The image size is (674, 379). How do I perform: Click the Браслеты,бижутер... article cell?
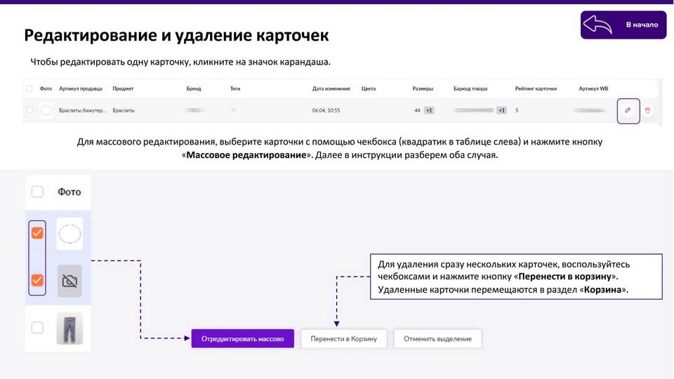click(x=83, y=110)
